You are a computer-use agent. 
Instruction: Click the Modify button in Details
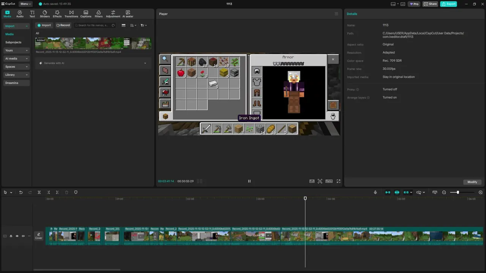(472, 182)
